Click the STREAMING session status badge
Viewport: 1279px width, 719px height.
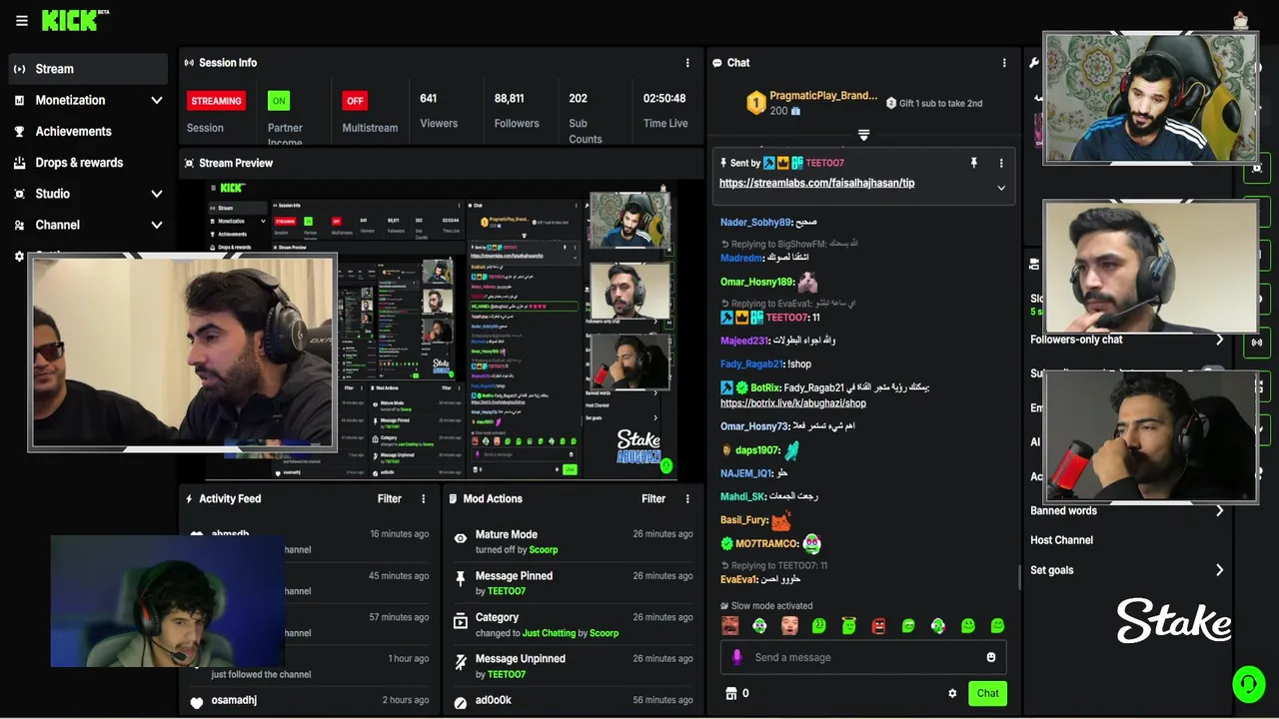pos(216,101)
